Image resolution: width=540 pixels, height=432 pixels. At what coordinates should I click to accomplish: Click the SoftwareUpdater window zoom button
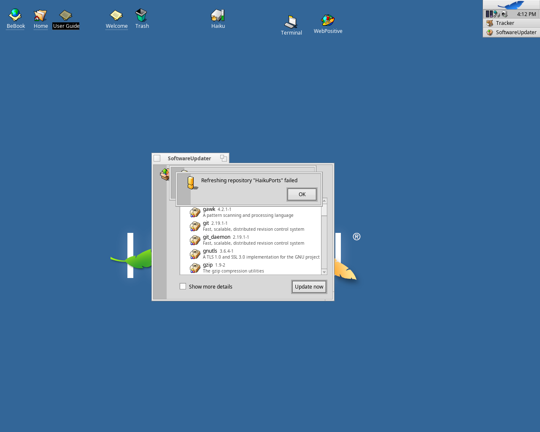click(224, 158)
